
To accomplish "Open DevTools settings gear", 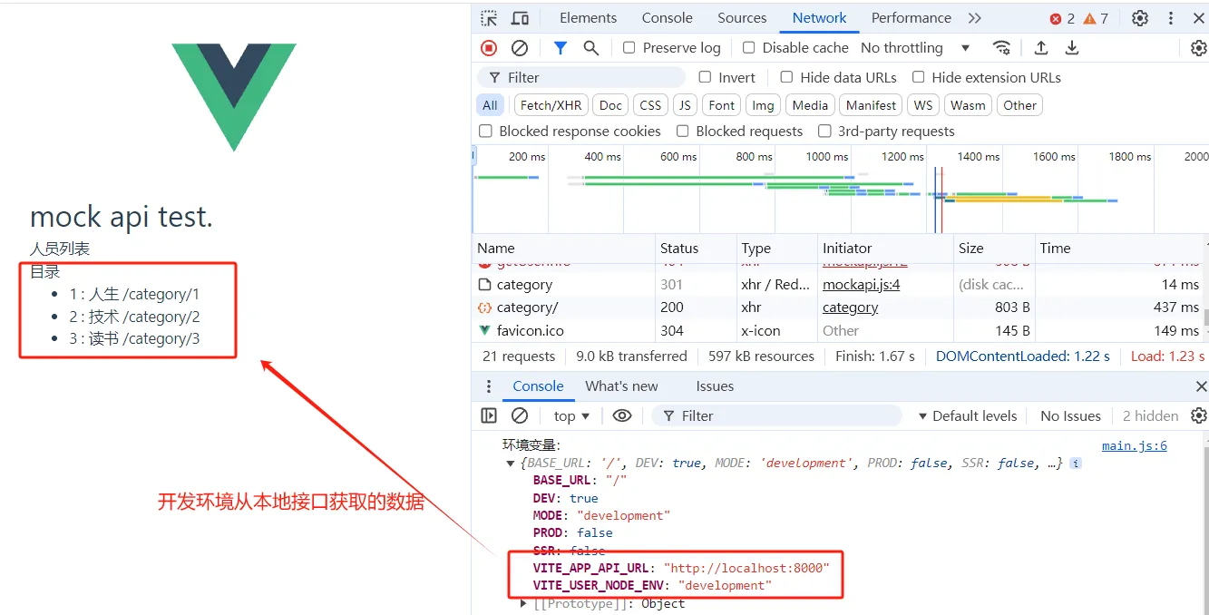I will (x=1140, y=18).
